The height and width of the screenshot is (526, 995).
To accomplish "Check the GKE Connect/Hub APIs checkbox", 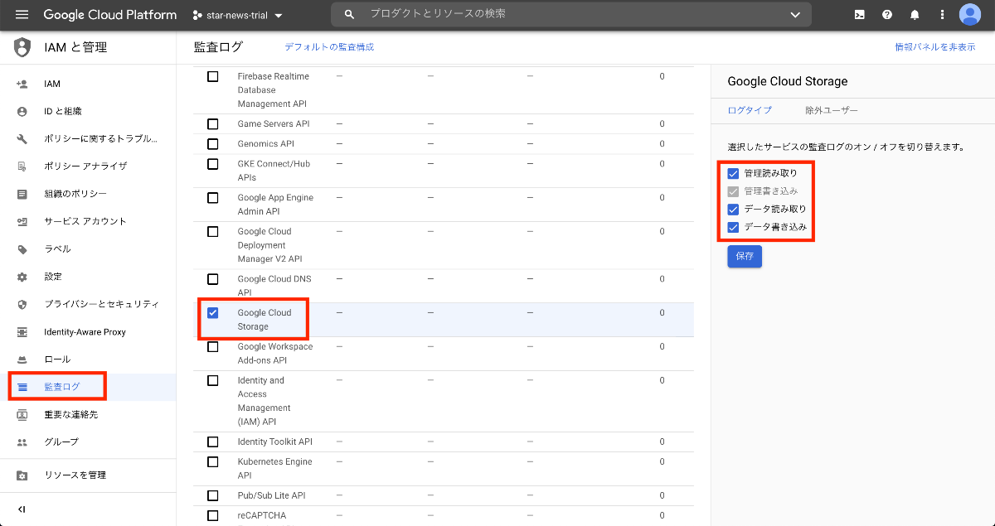I will click(213, 164).
